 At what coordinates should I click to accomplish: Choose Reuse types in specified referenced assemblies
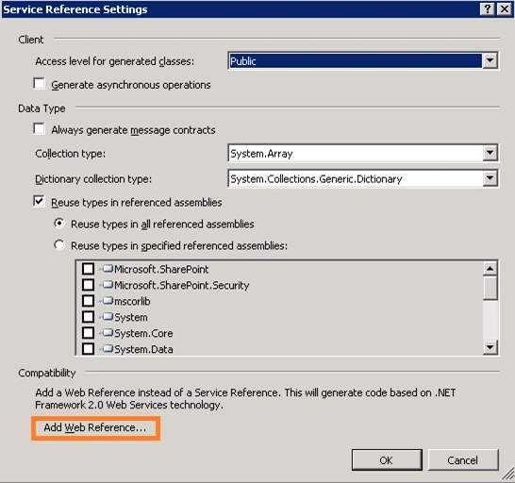[59, 245]
